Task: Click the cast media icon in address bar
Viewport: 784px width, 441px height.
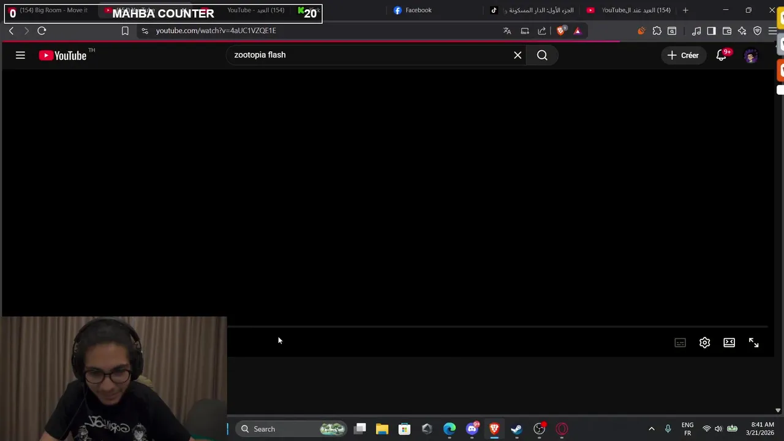Action: [x=525, y=31]
